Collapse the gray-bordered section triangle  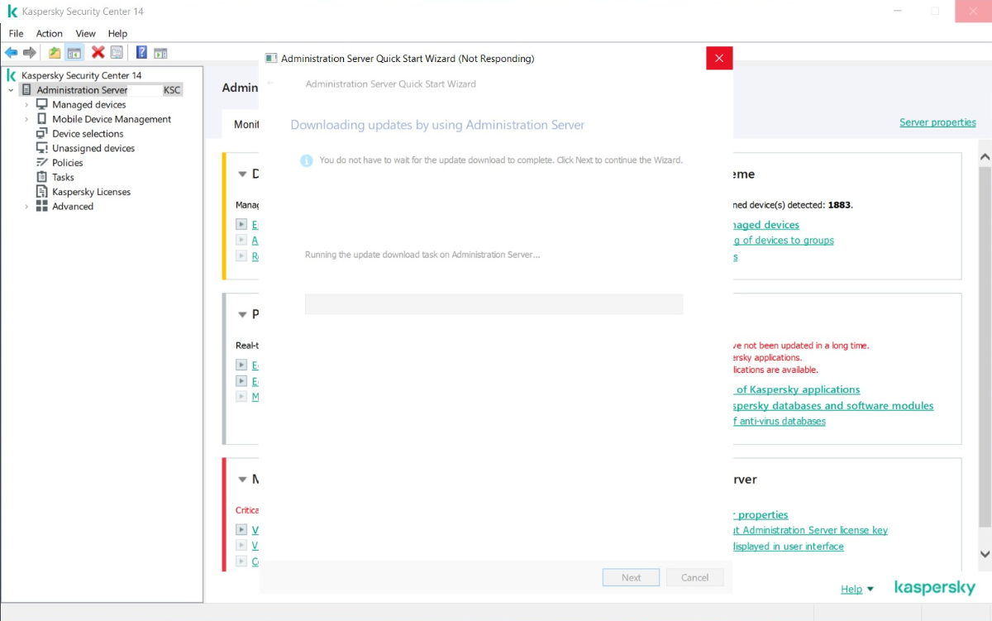(x=242, y=315)
